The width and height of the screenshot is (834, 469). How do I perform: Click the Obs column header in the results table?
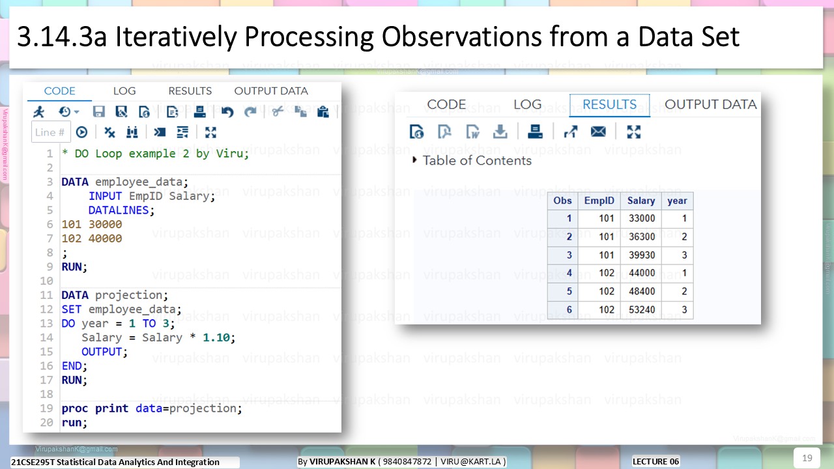pos(562,201)
